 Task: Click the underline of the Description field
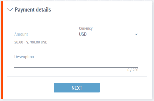point(76,67)
